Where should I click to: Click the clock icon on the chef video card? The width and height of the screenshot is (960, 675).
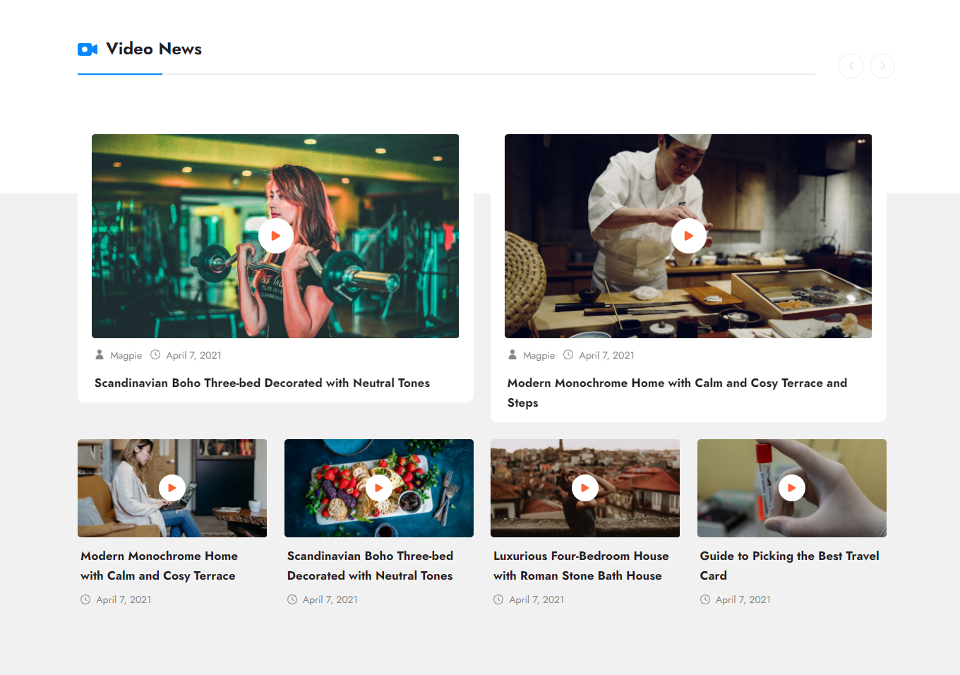pyautogui.click(x=568, y=354)
